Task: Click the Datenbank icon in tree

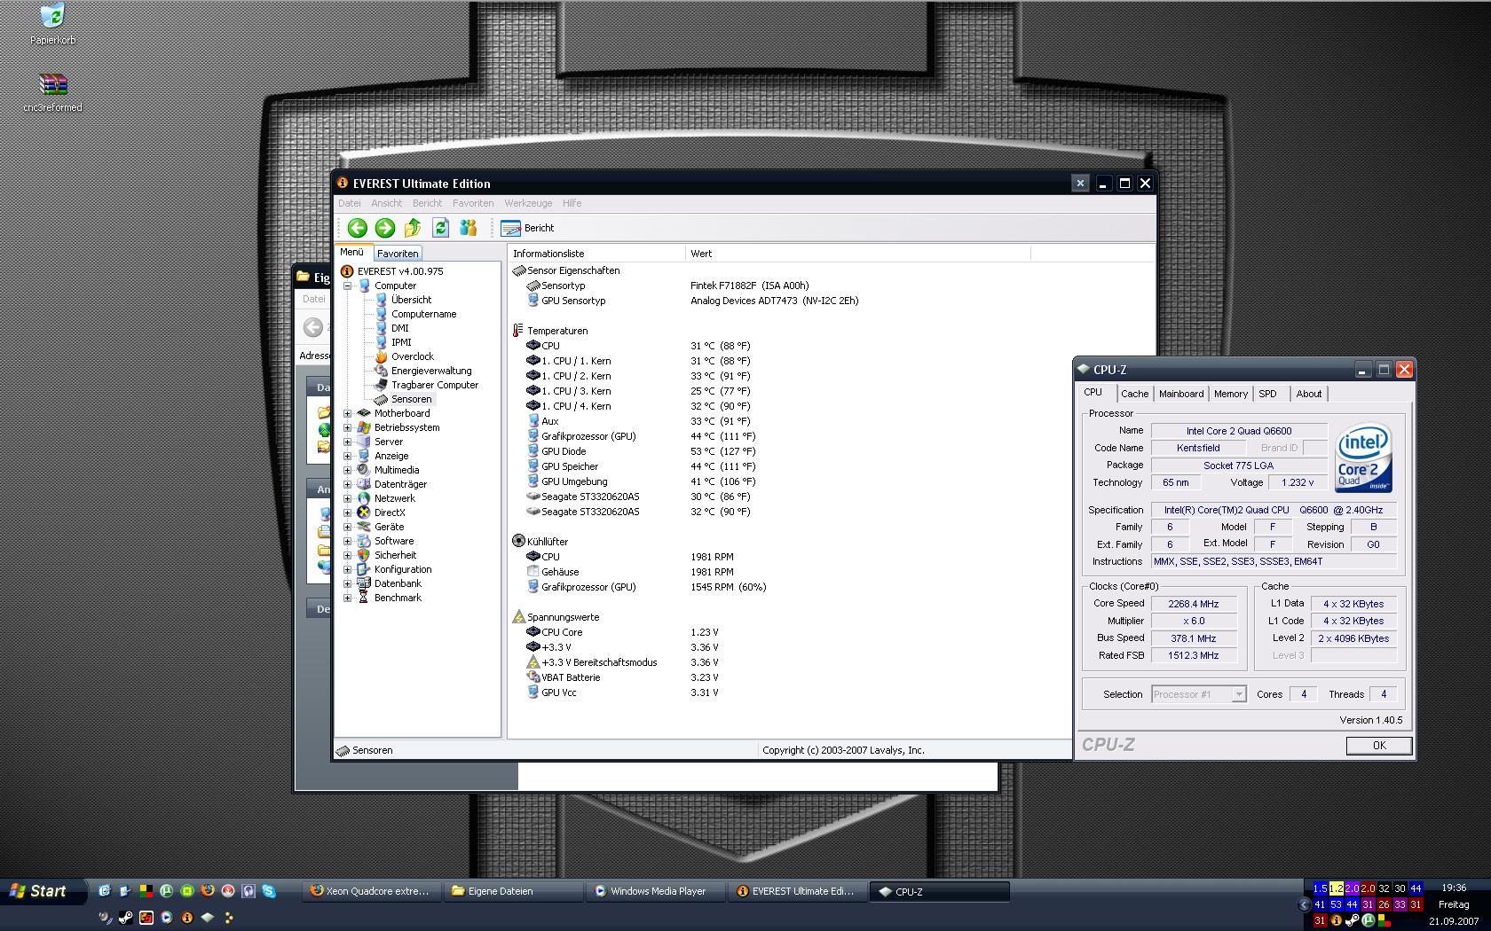Action: tap(363, 583)
